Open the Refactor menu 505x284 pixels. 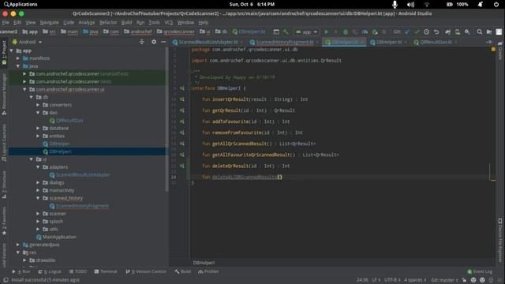coord(108,23)
